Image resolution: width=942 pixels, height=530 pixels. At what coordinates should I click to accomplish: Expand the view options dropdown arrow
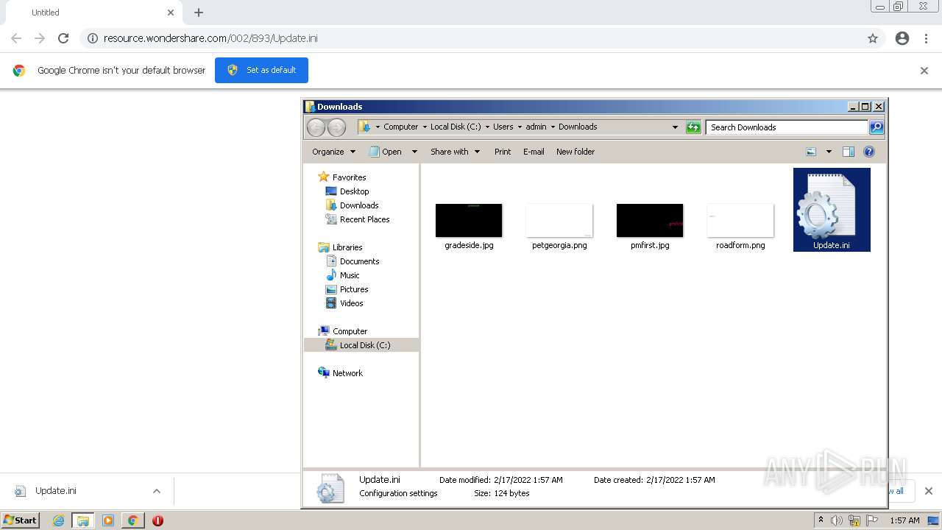pos(829,152)
